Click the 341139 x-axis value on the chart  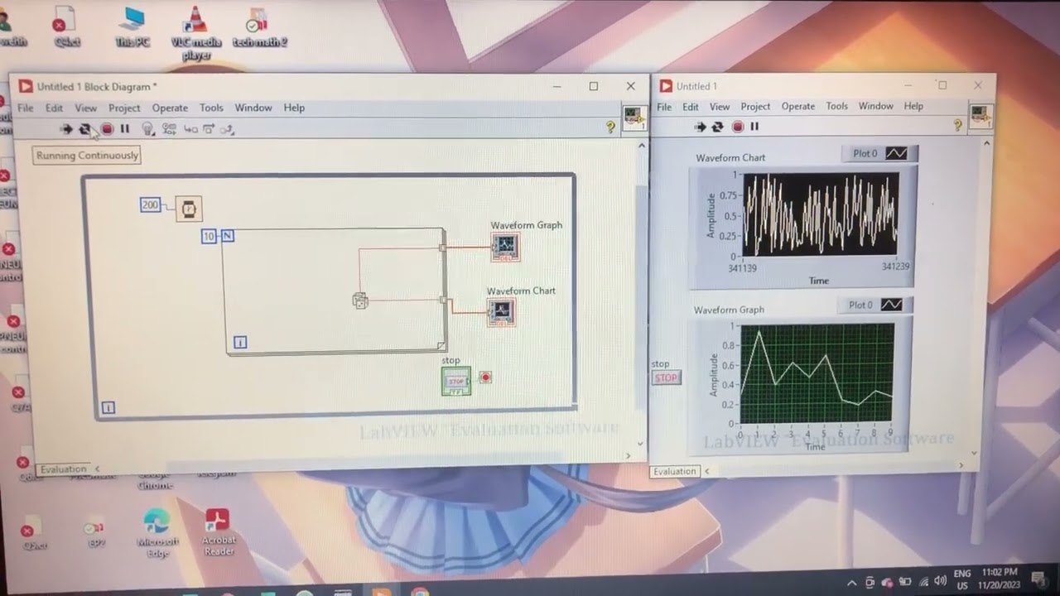click(x=742, y=267)
